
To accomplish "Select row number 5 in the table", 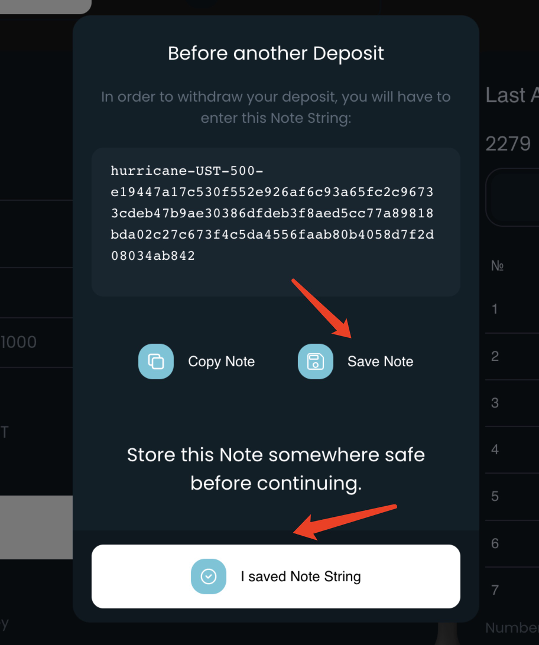I will (x=495, y=496).
